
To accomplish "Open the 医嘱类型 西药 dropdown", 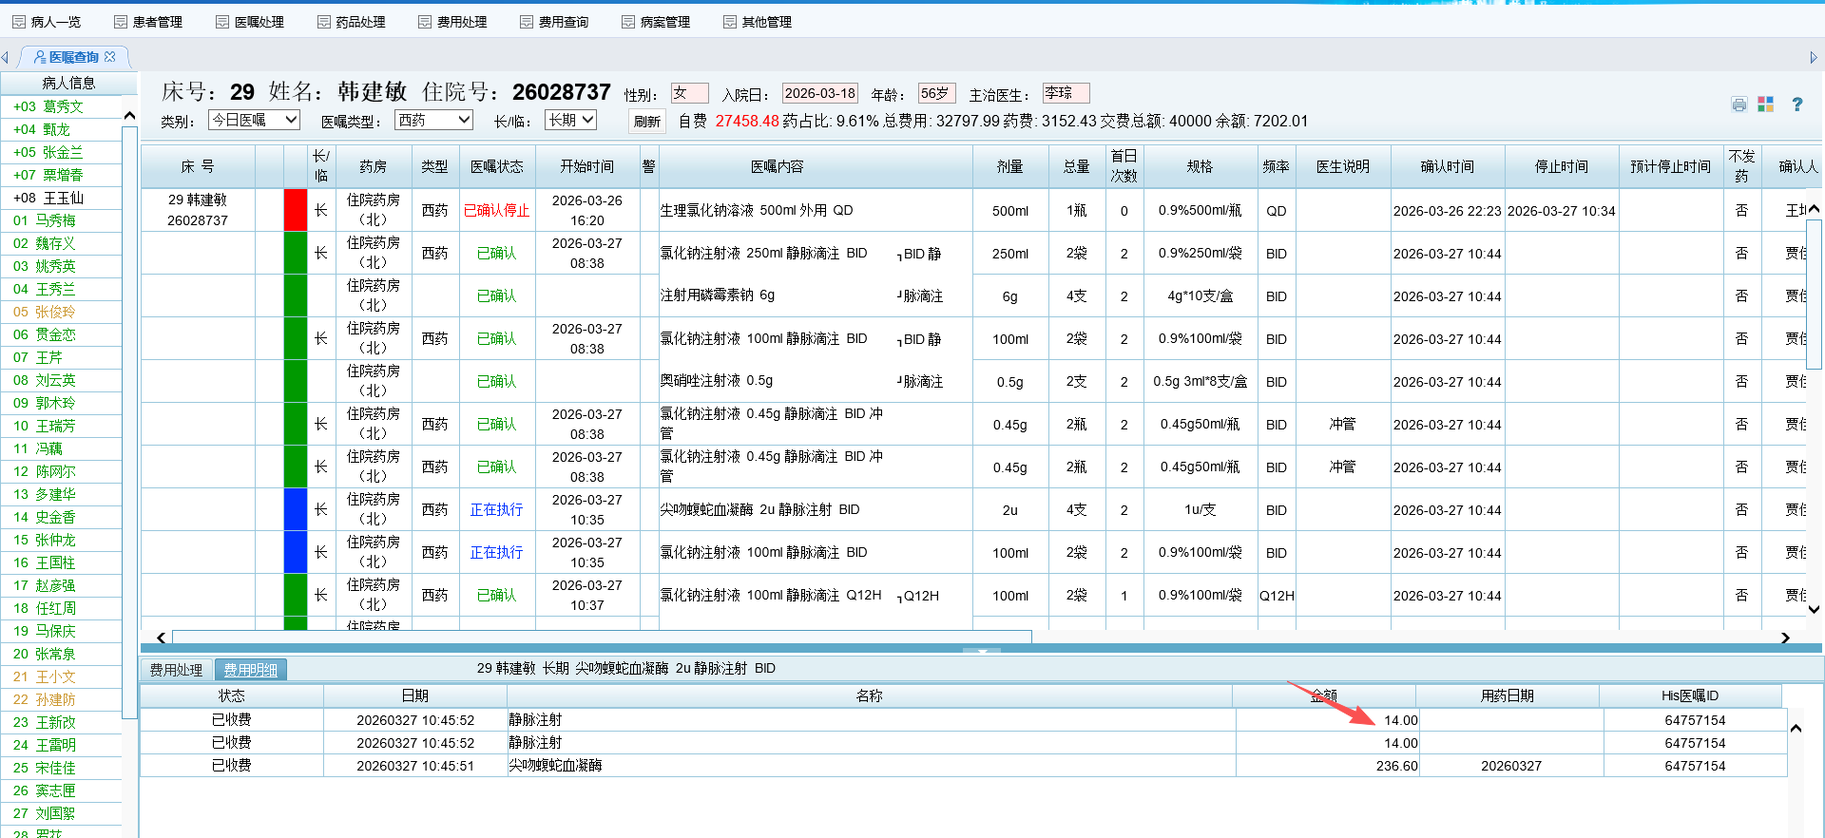I will [434, 120].
